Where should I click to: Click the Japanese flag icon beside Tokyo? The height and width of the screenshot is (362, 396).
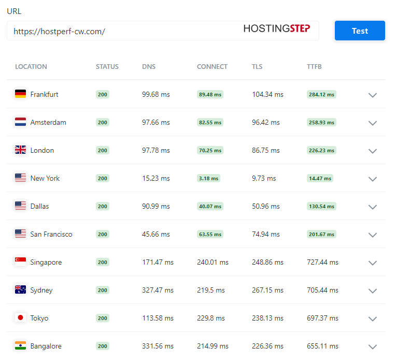pos(20,317)
